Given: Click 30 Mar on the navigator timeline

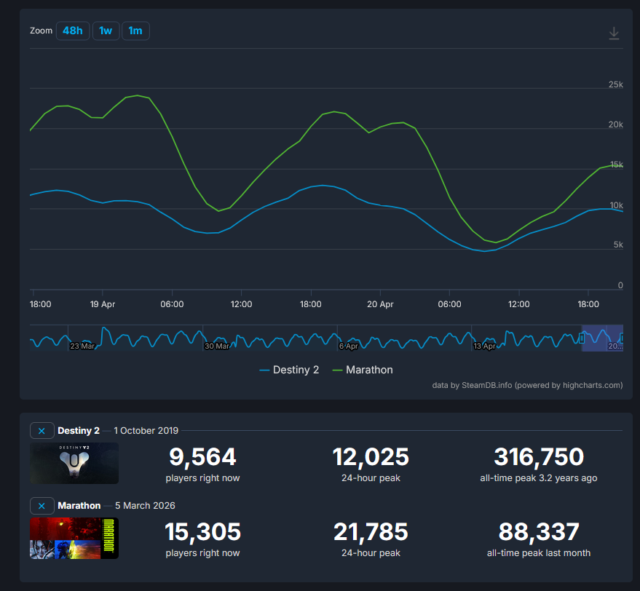Looking at the screenshot, I should (x=217, y=346).
